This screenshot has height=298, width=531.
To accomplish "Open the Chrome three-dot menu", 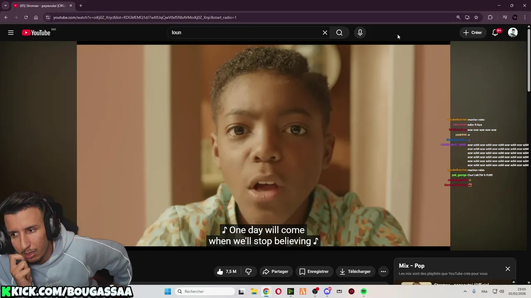I will pyautogui.click(x=525, y=17).
